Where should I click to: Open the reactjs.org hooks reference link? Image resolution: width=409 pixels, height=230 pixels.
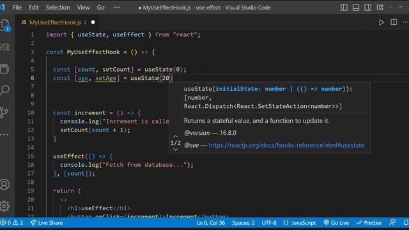pos(286,145)
